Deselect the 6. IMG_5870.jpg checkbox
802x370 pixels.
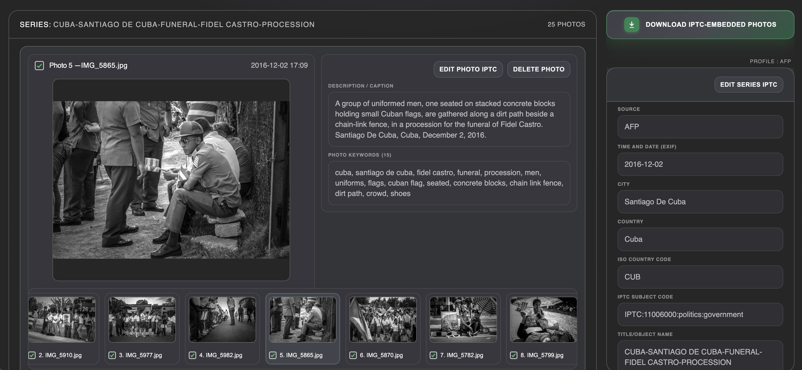(x=353, y=355)
